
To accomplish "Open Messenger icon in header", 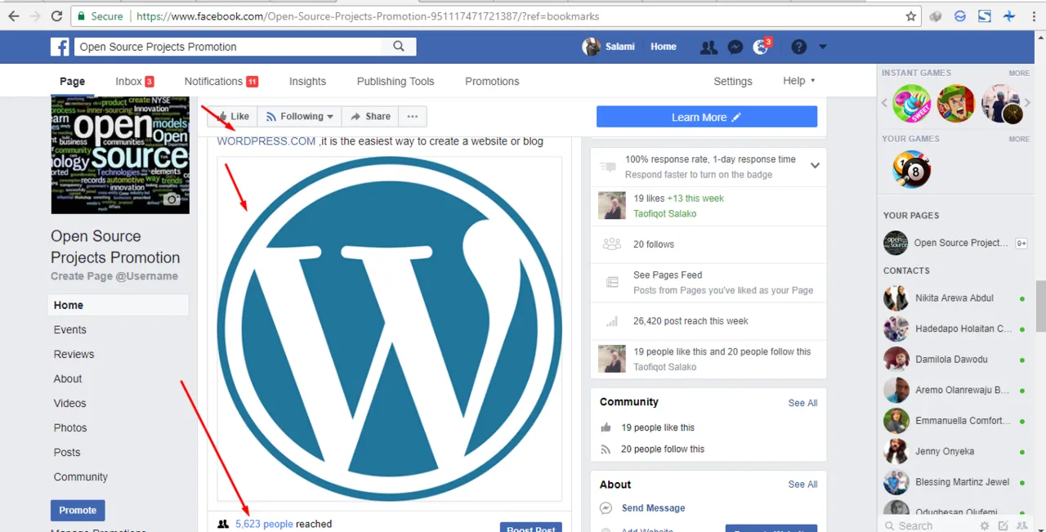I will pos(735,47).
